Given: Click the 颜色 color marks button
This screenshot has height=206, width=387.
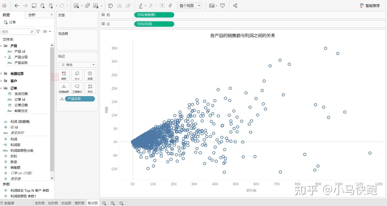Looking at the screenshot, I should click(x=64, y=75).
